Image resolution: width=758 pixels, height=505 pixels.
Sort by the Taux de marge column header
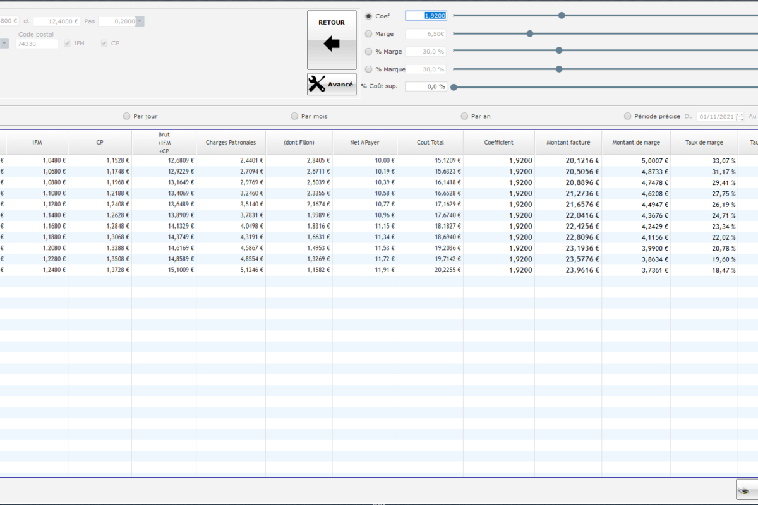[704, 143]
